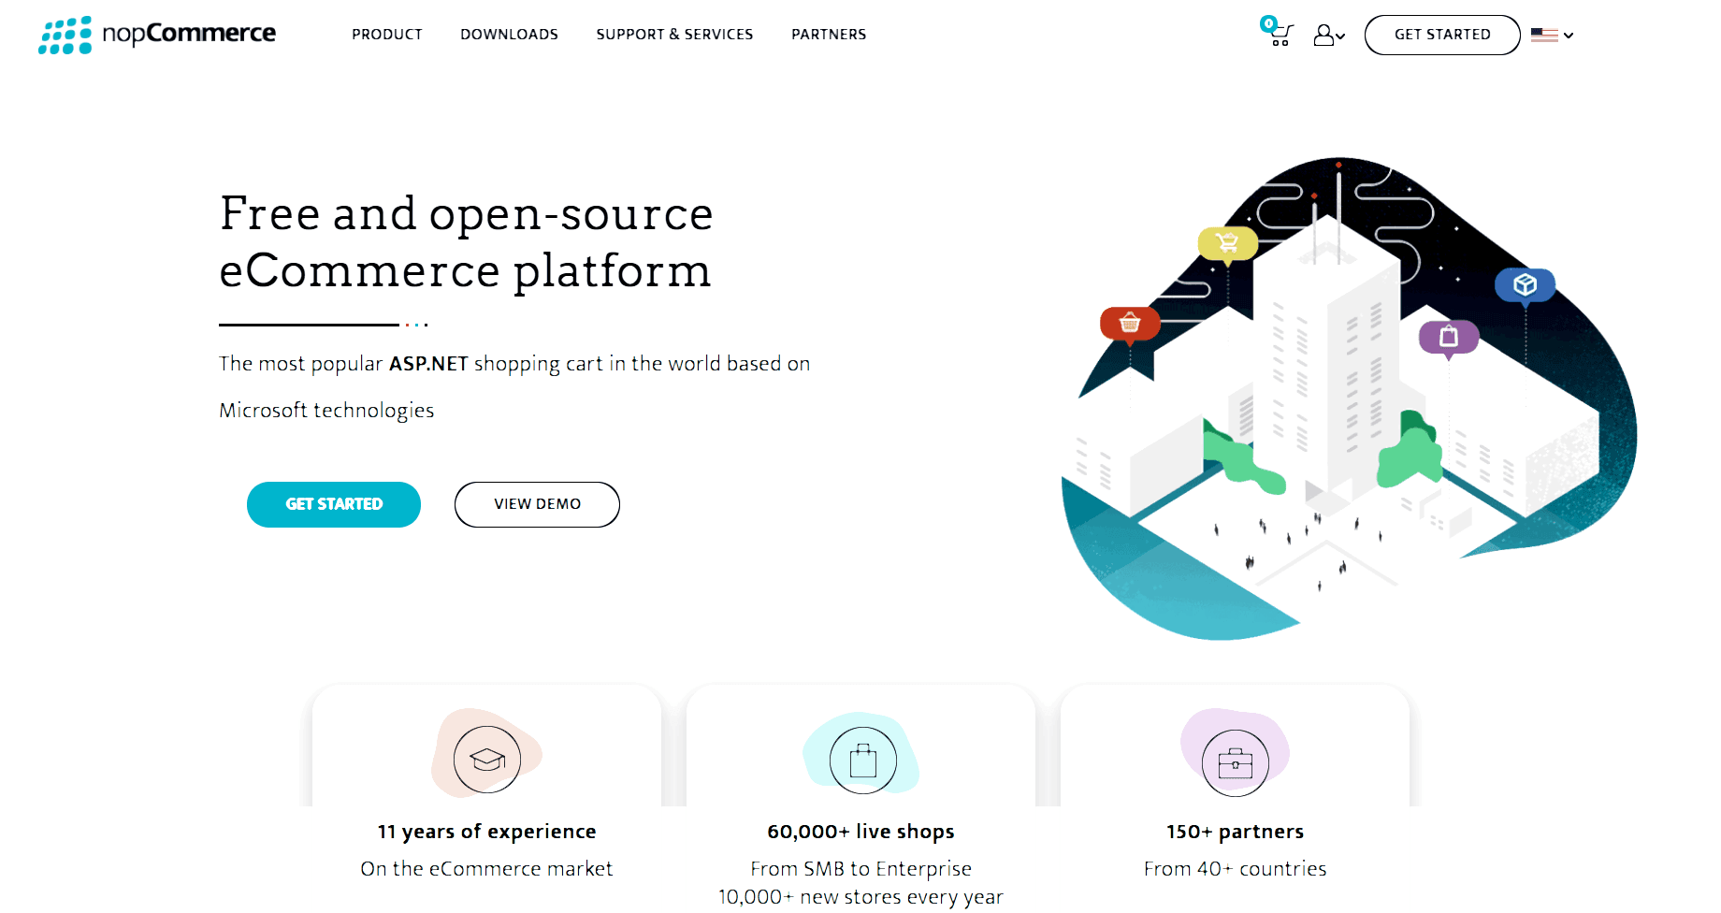
Task: Click the briefcase partners icon
Action: click(1235, 763)
